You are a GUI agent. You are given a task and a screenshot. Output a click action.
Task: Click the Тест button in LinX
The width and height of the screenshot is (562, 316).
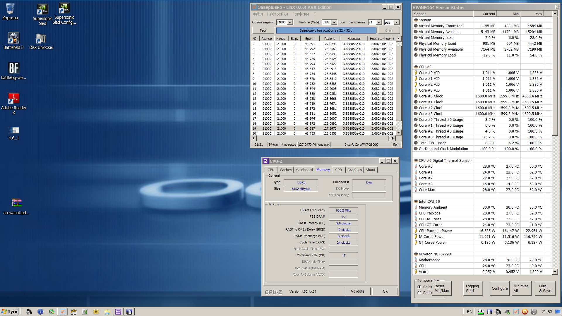point(263,30)
